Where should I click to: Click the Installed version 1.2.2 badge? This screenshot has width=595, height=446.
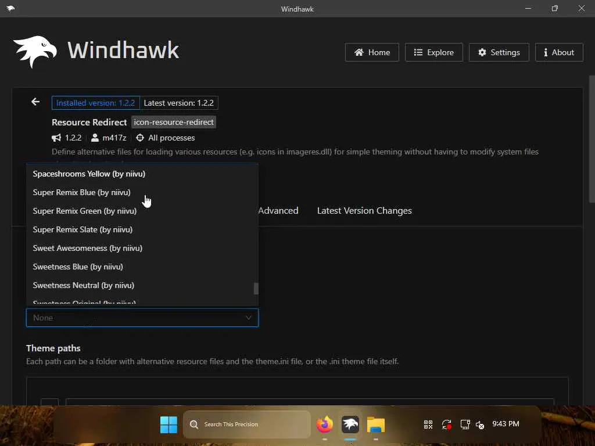pyautogui.click(x=96, y=103)
